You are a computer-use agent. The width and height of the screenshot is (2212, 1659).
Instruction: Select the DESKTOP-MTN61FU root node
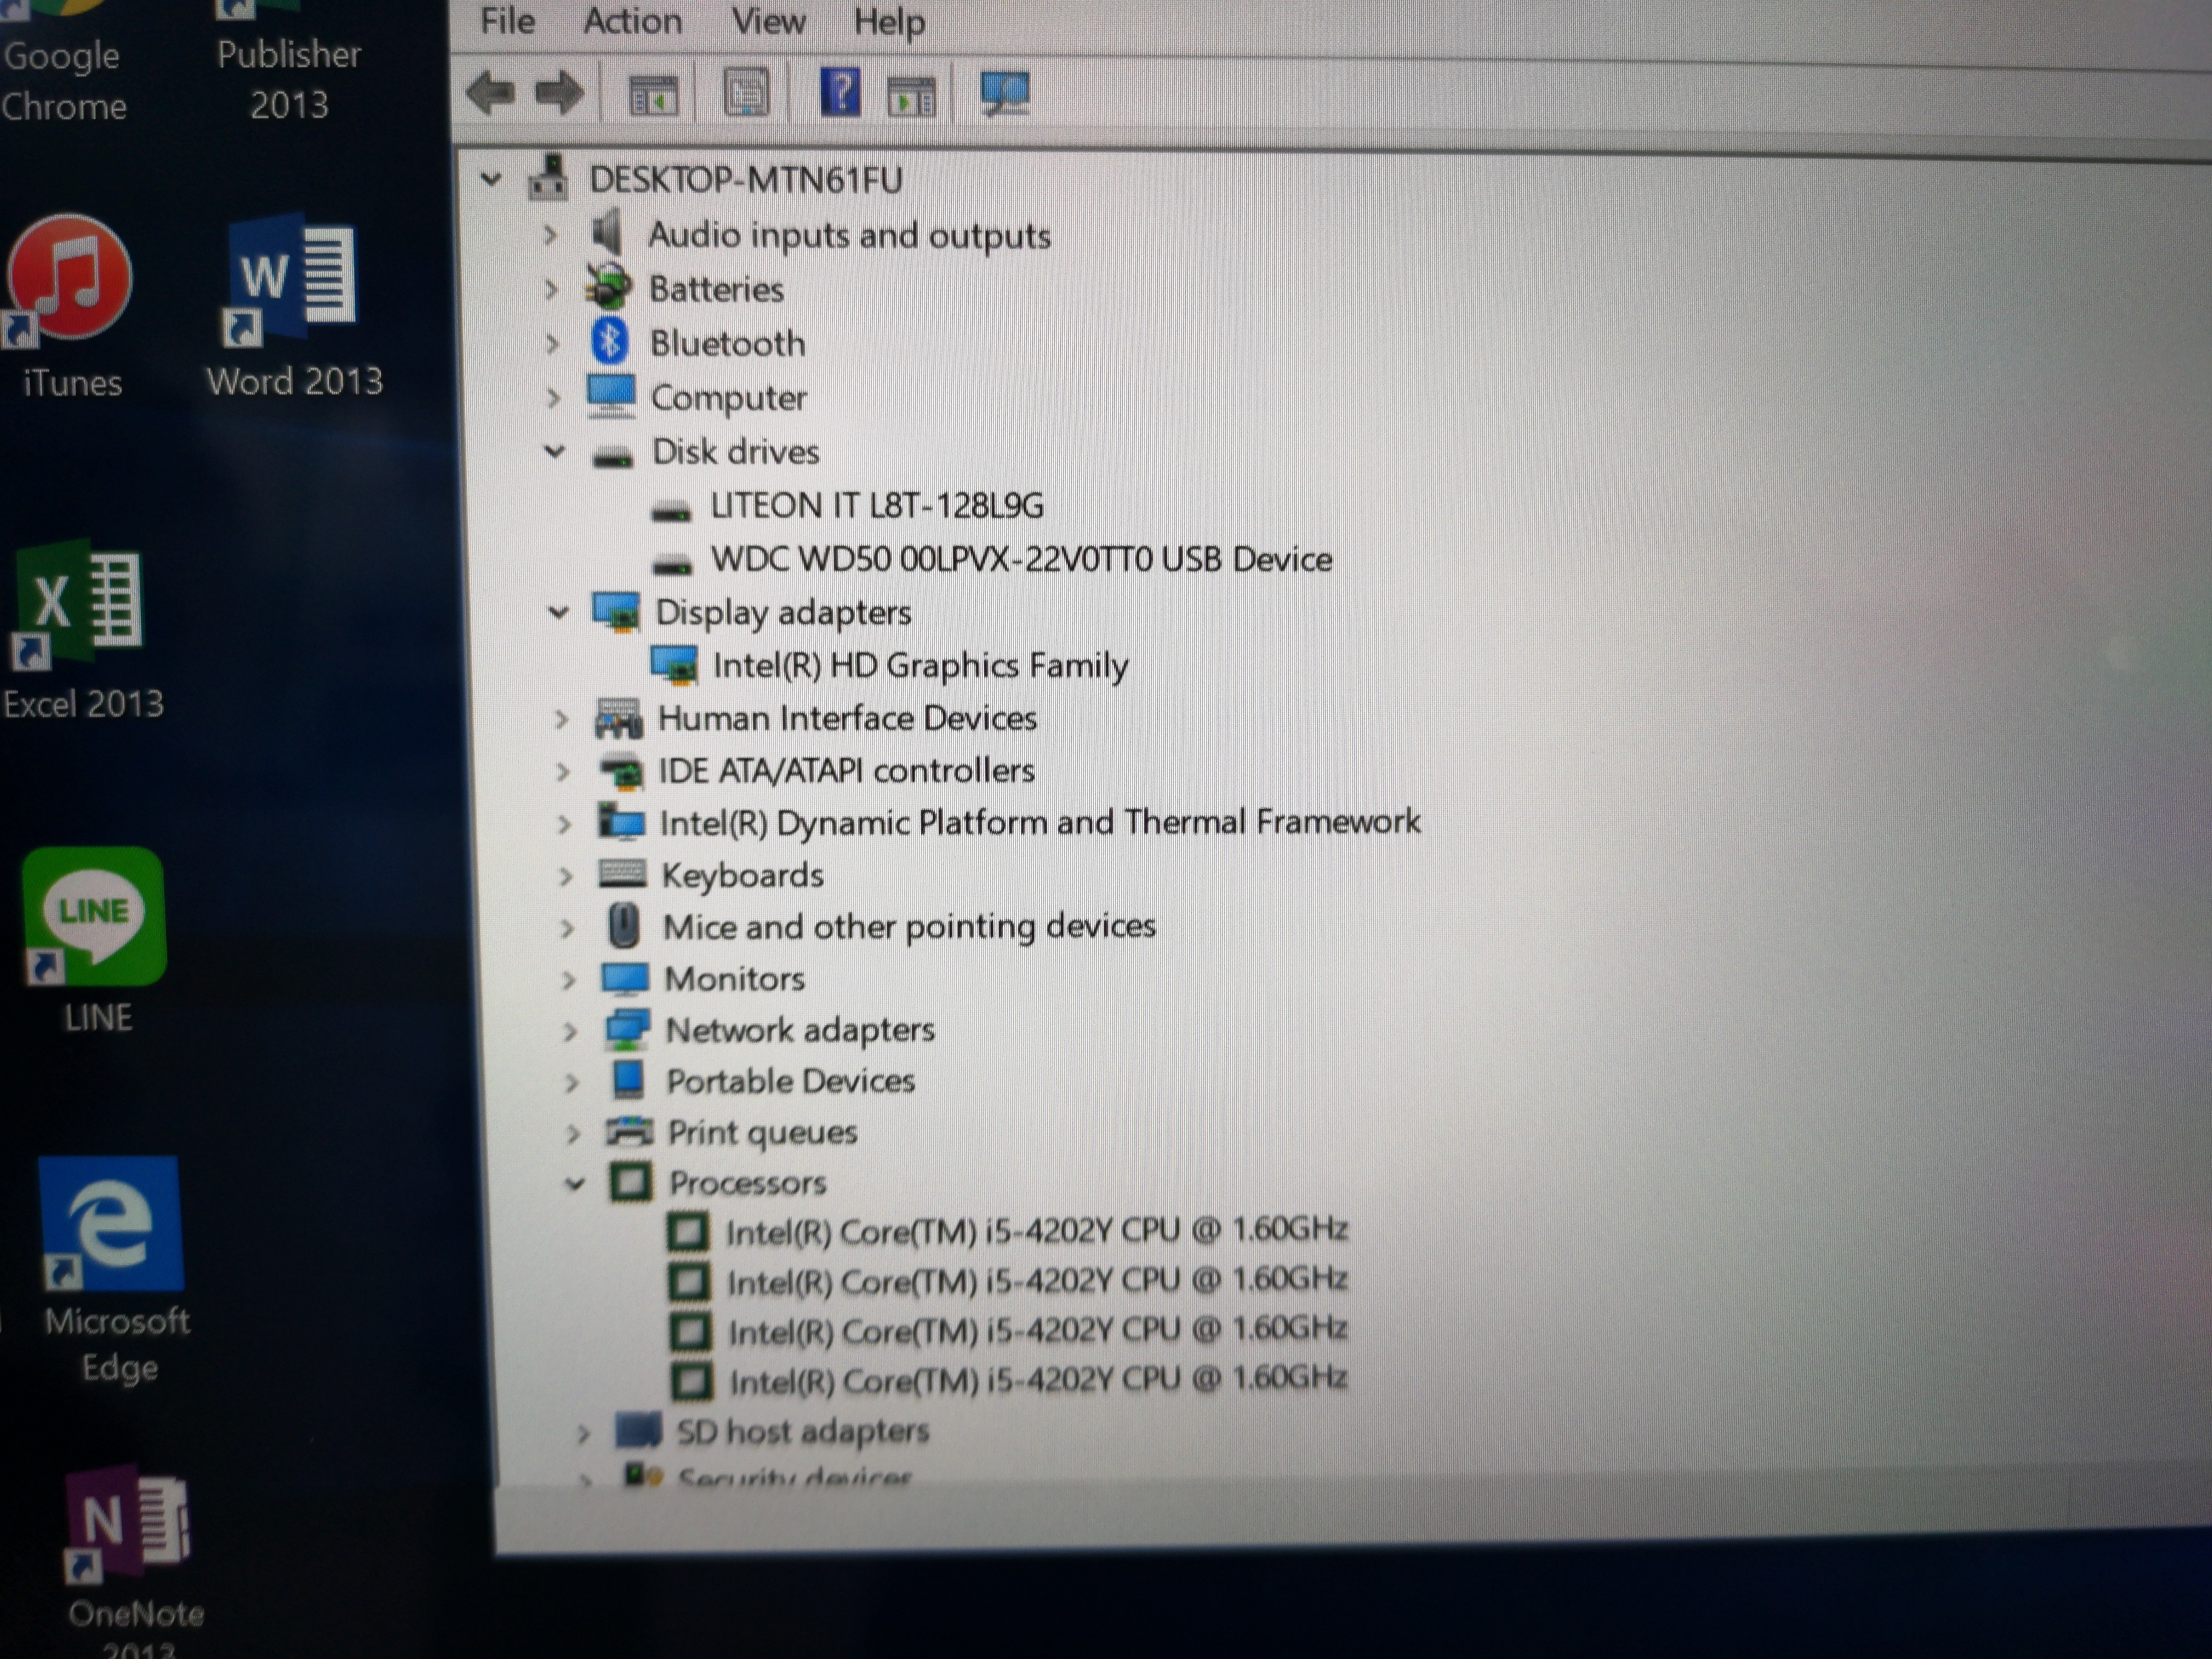745,181
